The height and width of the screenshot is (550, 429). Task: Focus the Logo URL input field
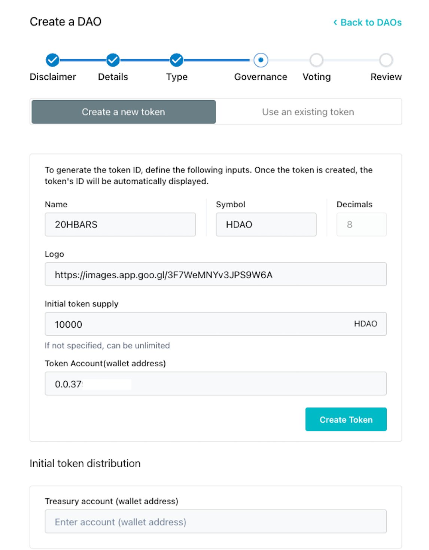click(216, 274)
